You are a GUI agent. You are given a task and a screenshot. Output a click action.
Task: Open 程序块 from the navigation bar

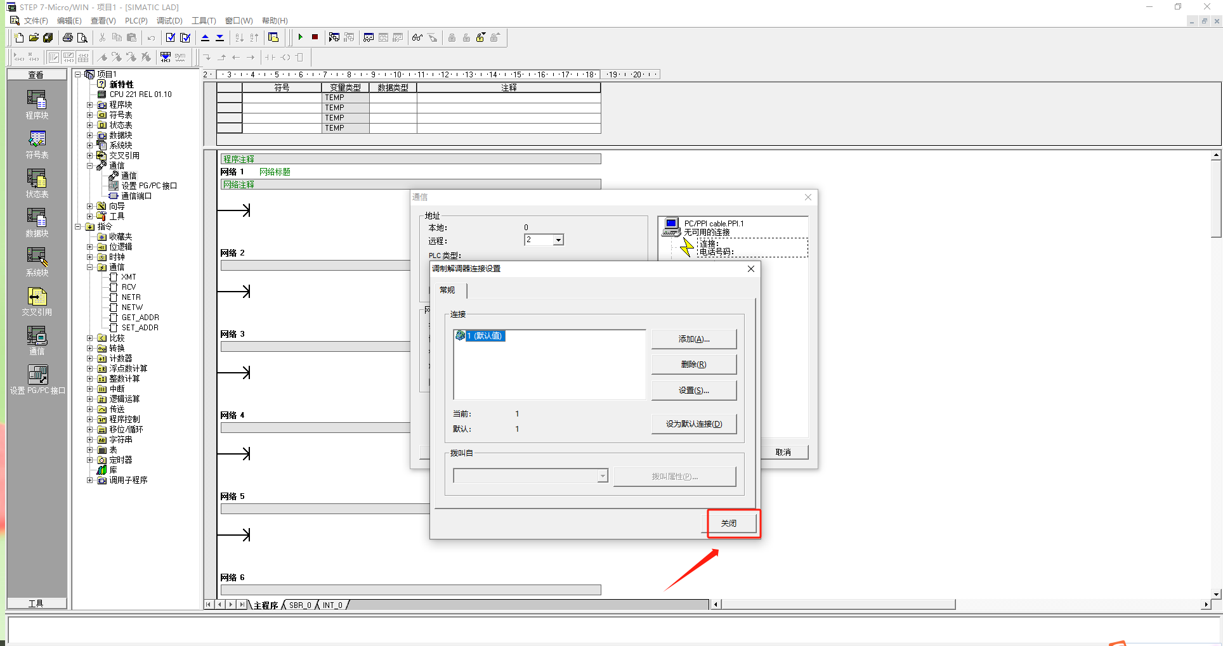pyautogui.click(x=37, y=105)
